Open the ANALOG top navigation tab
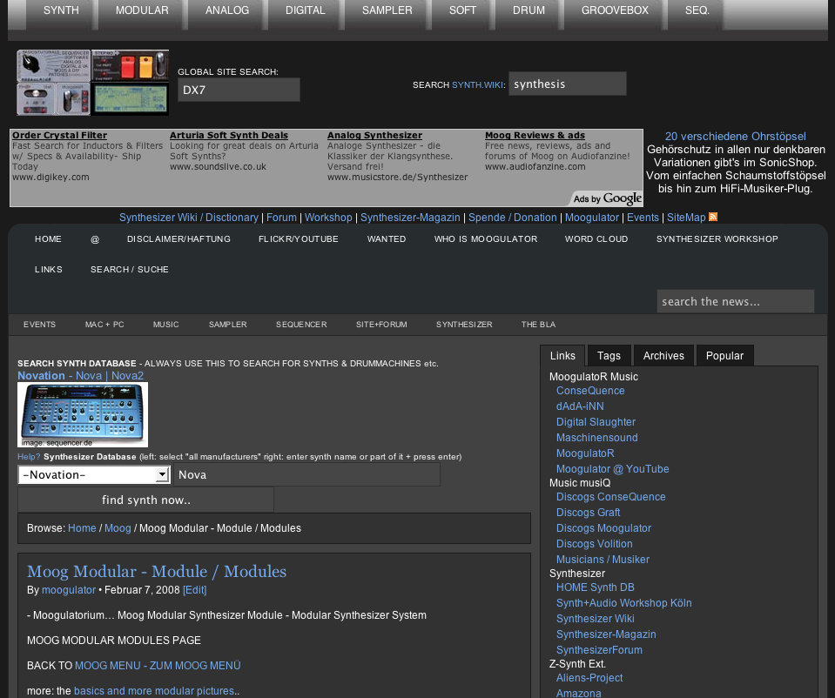This screenshot has width=835, height=698. (227, 10)
